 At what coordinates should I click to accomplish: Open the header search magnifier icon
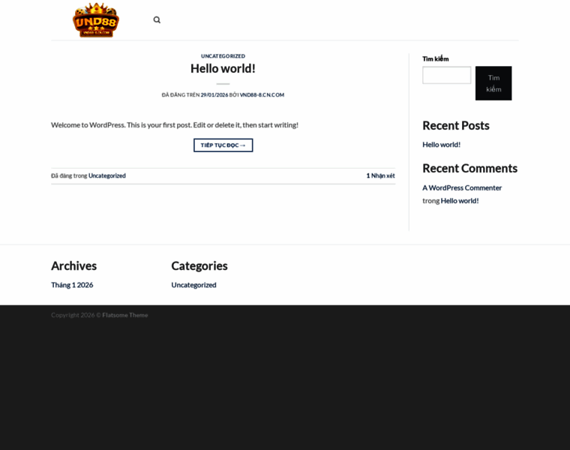point(157,20)
